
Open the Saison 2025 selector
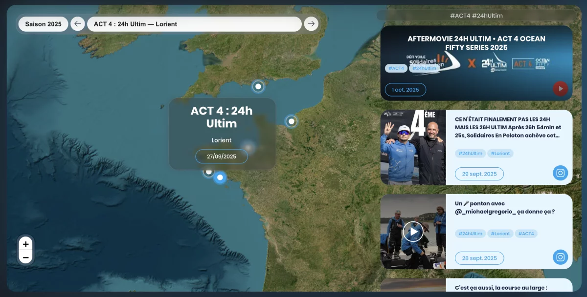44,24
